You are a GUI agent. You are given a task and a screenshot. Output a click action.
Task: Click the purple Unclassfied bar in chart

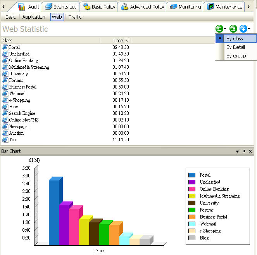click(x=64, y=225)
